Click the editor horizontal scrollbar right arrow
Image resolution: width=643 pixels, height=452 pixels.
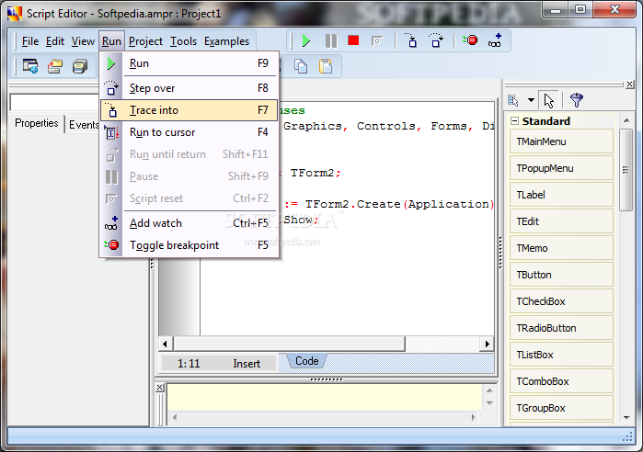[x=488, y=344]
